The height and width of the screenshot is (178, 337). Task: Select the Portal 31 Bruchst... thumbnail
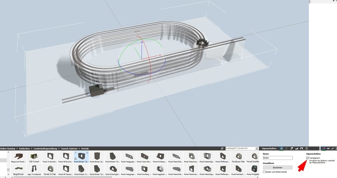point(50,157)
